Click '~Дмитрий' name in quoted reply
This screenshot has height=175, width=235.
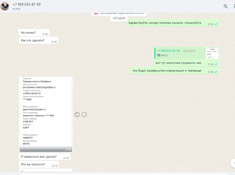click(188, 51)
